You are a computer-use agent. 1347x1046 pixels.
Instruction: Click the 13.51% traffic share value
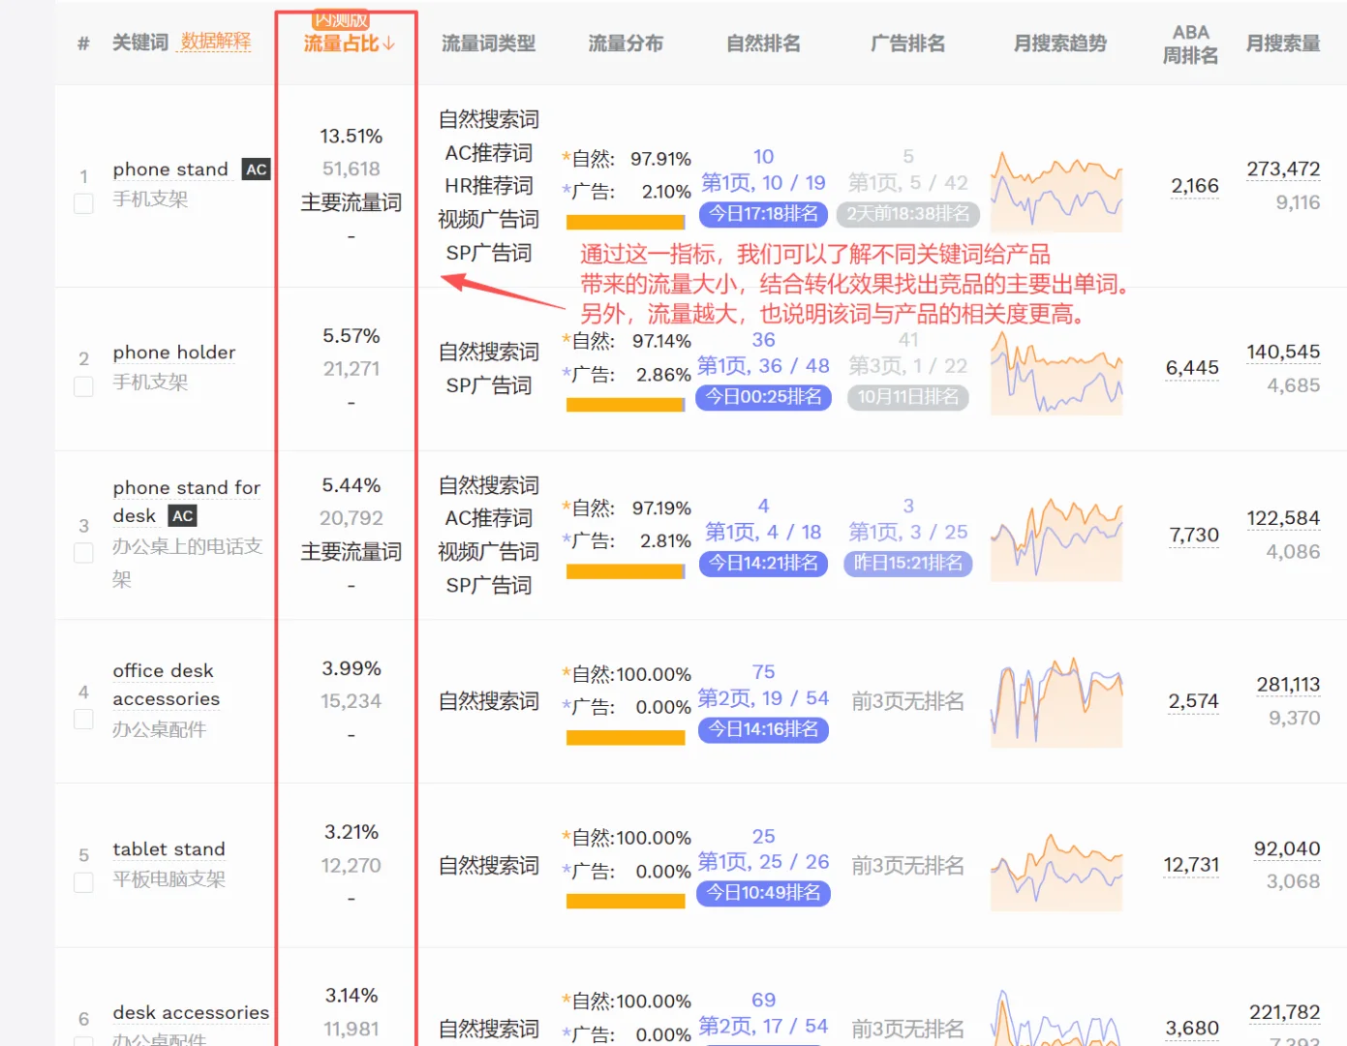pyautogui.click(x=351, y=137)
